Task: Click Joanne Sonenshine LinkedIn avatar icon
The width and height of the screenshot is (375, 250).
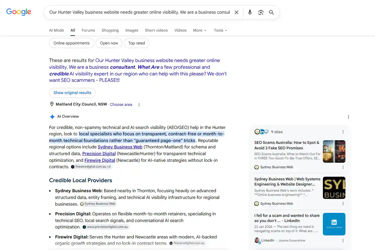Action: pos(257,240)
